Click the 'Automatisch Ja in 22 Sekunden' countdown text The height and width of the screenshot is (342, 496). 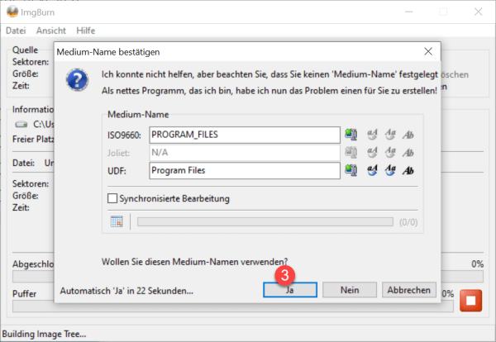click(126, 291)
